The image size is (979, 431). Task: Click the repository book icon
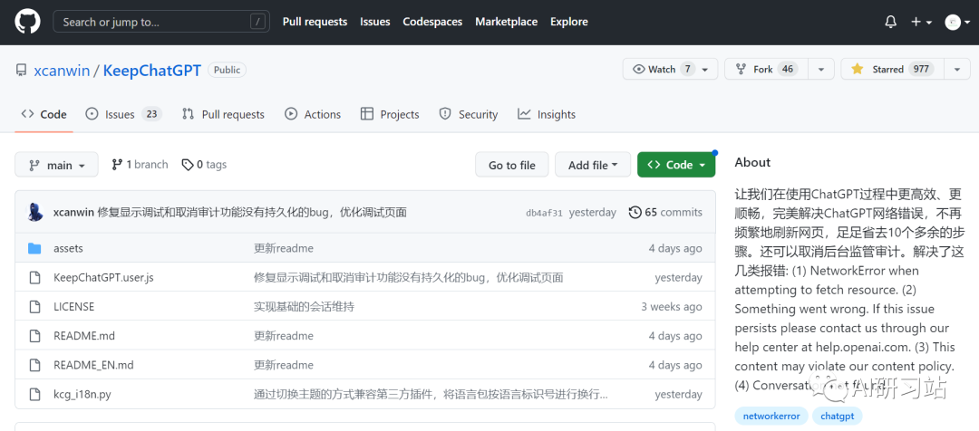pos(21,70)
